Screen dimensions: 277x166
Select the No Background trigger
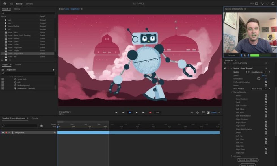23,85
